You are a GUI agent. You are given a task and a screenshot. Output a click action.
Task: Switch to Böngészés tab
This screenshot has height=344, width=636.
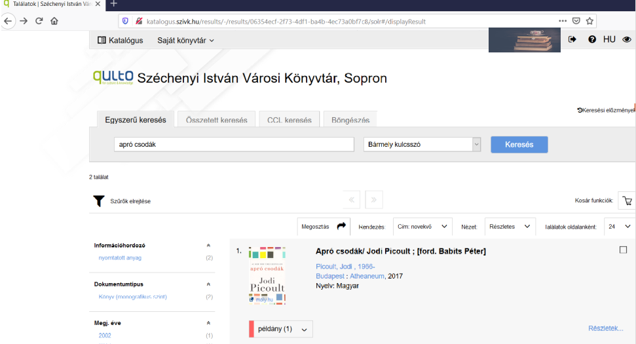tap(350, 120)
